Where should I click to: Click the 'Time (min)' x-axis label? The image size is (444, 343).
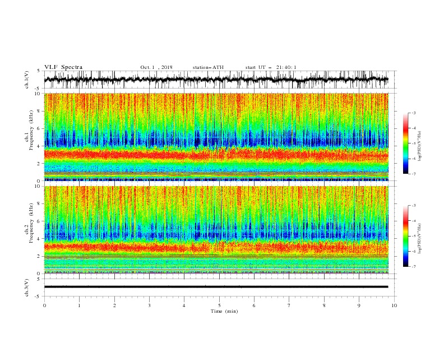[224, 311]
